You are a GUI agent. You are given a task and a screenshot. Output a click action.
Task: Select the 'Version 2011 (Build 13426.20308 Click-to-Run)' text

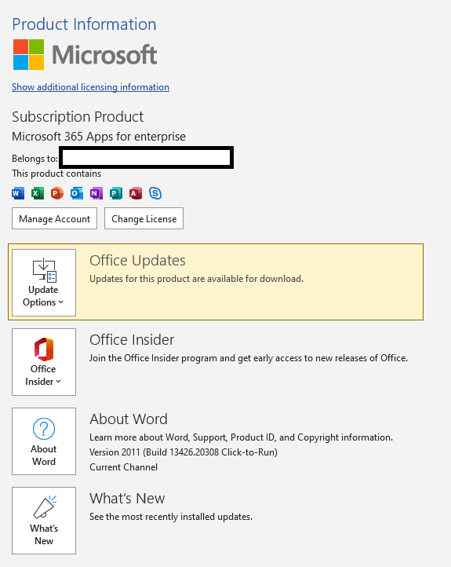click(x=184, y=452)
